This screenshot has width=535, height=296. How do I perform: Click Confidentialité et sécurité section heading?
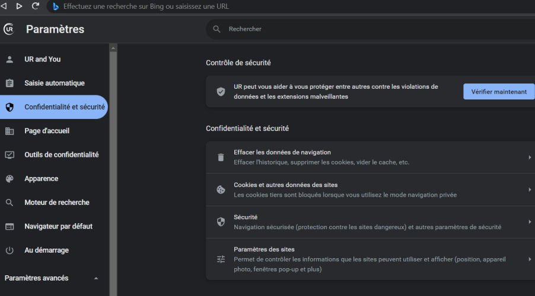click(x=247, y=128)
